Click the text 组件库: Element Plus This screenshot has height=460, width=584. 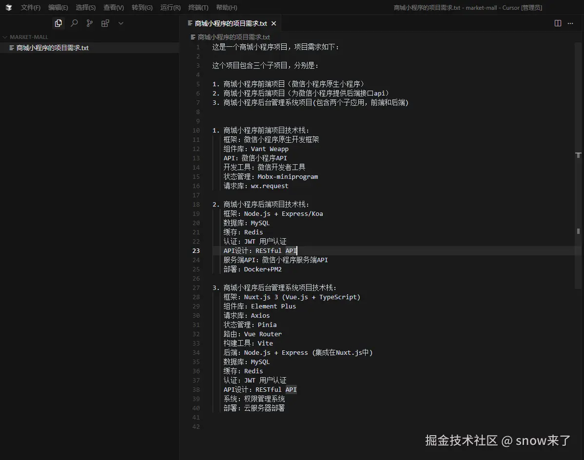[x=260, y=307]
